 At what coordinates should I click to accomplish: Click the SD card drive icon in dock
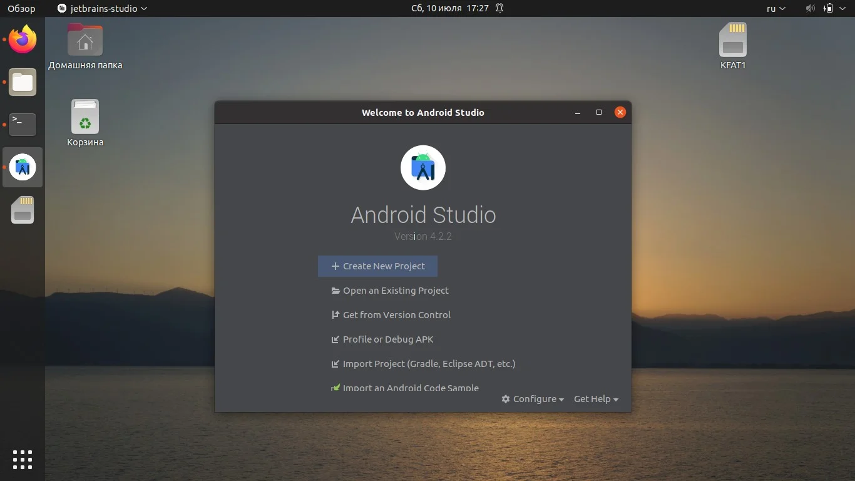pyautogui.click(x=23, y=210)
